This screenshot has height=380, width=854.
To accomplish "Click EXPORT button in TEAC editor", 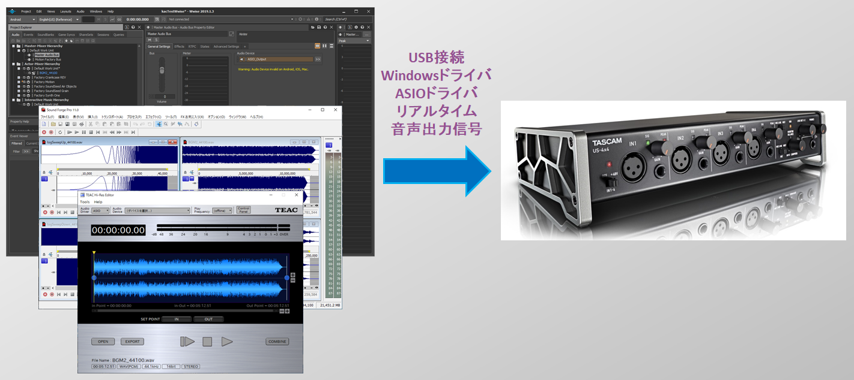I will click(x=132, y=342).
